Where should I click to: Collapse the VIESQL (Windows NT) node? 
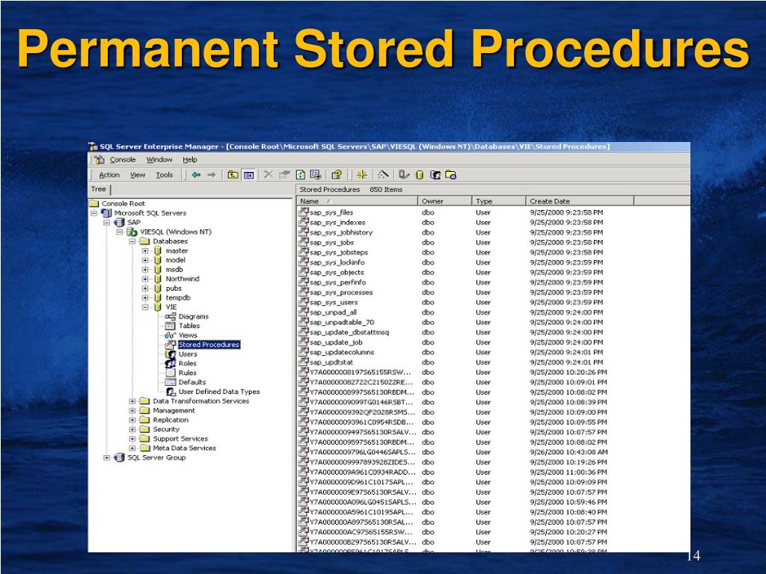[119, 232]
